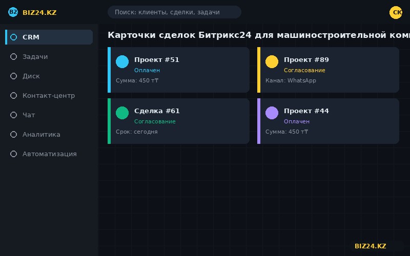Click the purple Оплачен status on Проект #44
The width and height of the screenshot is (410, 256).
(x=297, y=121)
